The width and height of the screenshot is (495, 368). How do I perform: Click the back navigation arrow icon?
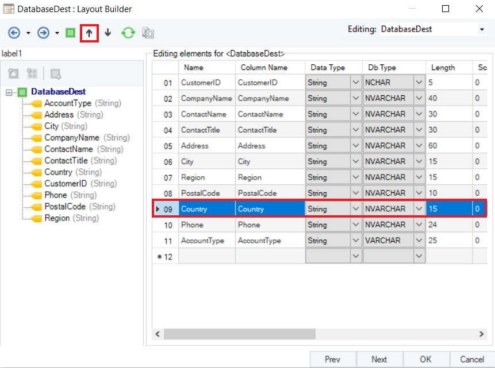point(14,33)
